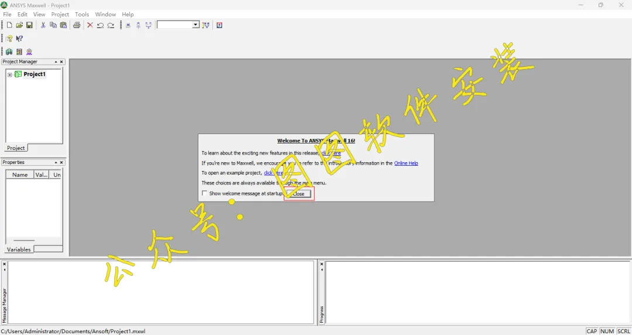Click the Message Manager vertical label

coord(5,306)
